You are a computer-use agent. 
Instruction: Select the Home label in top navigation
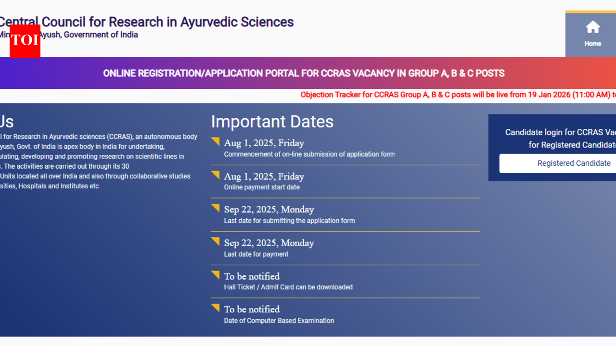point(592,44)
